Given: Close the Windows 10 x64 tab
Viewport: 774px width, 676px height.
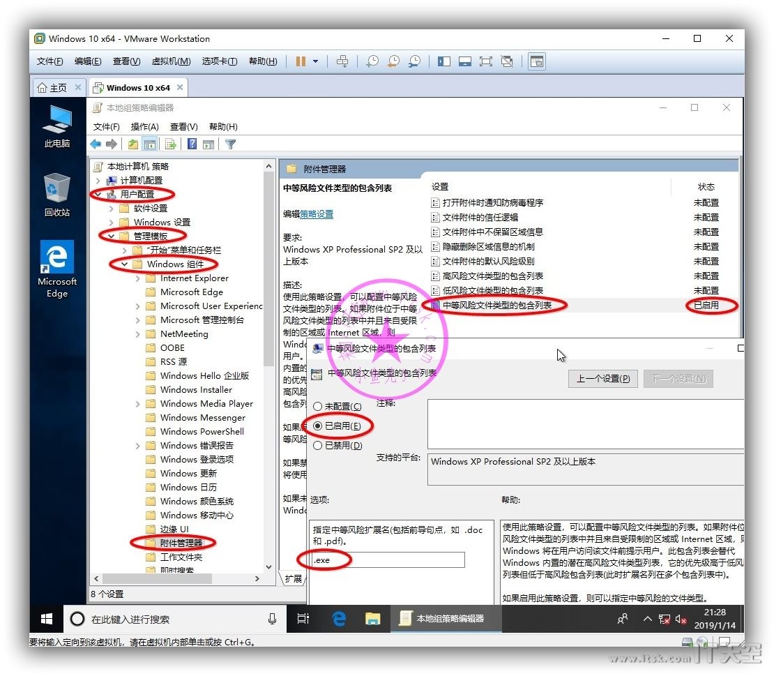Looking at the screenshot, I should pos(180,87).
